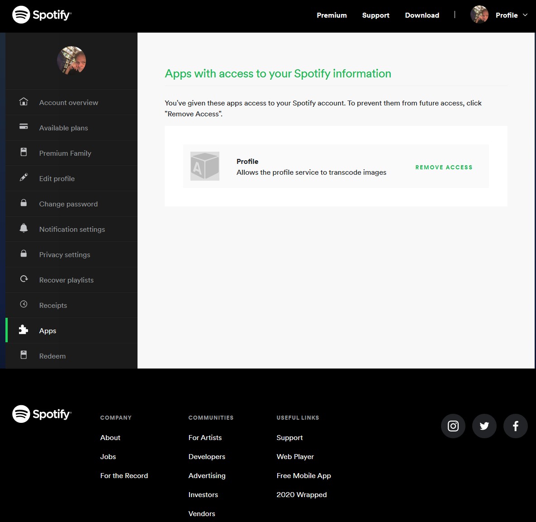Open Support in top navigation

click(376, 15)
